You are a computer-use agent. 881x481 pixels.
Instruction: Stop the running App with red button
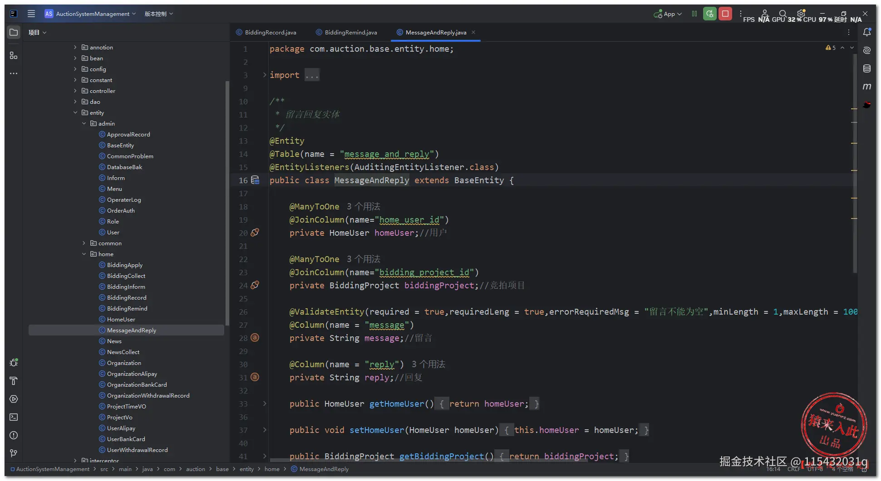[725, 14]
